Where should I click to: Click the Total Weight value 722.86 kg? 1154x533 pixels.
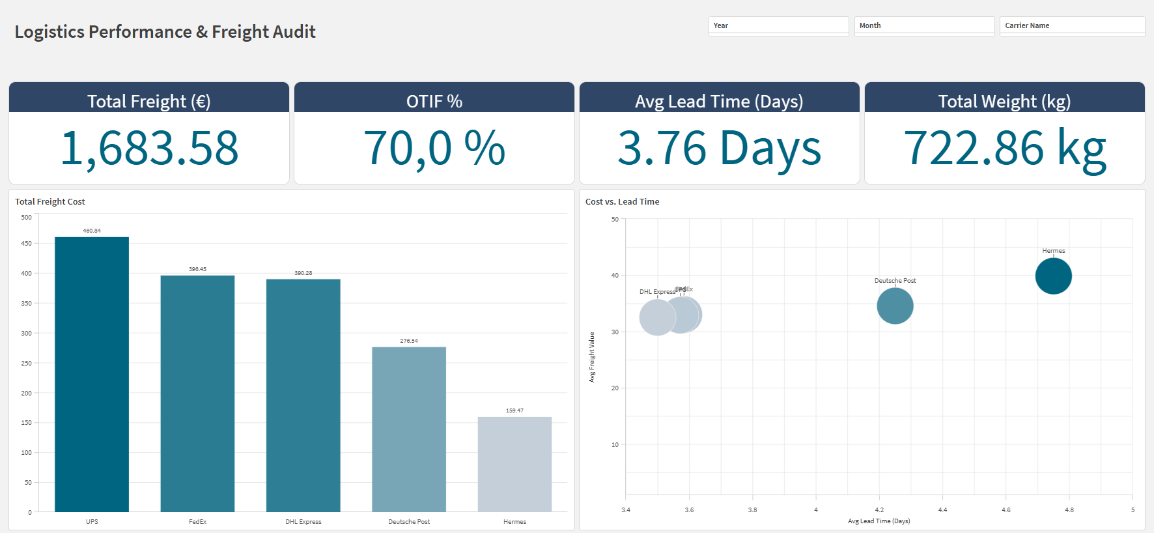[1005, 149]
